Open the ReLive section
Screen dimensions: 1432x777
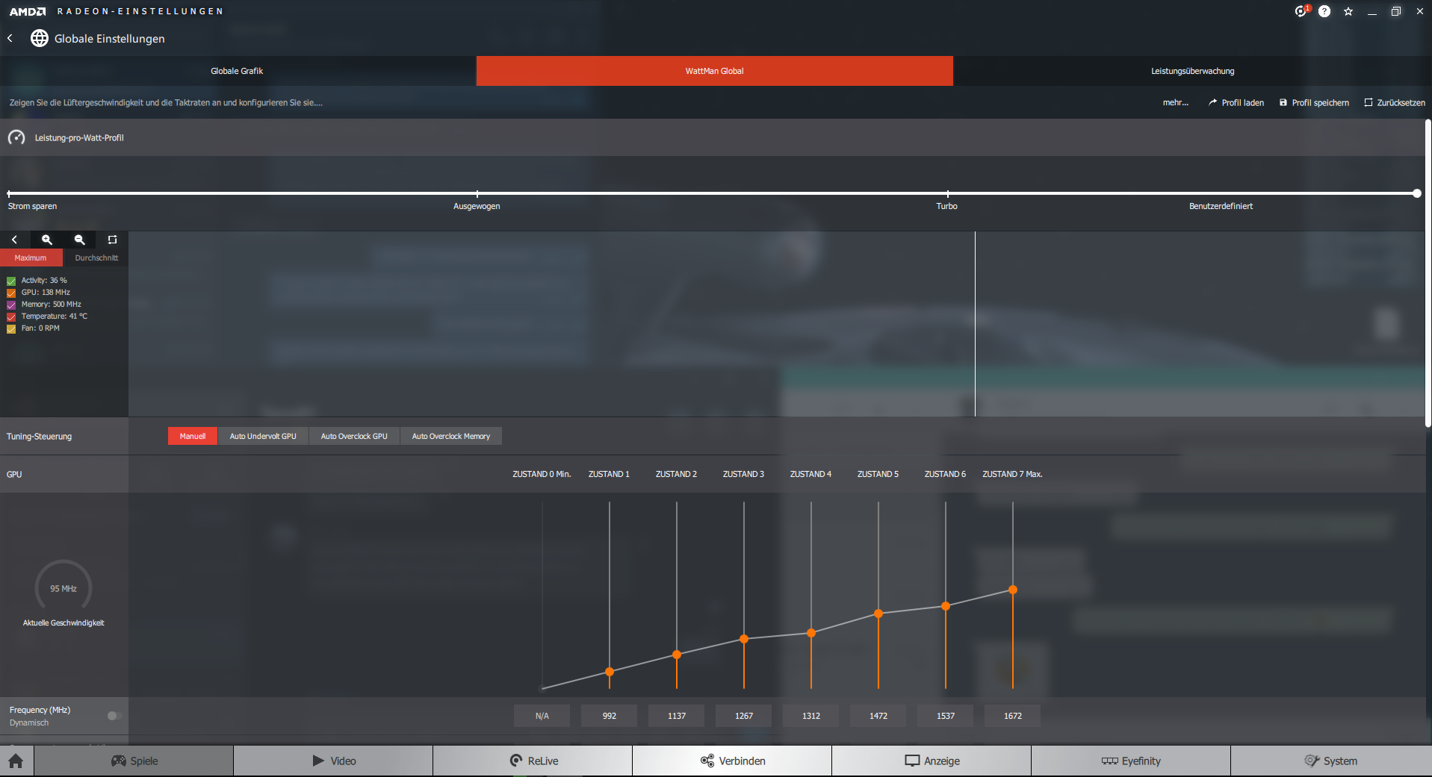(x=533, y=761)
